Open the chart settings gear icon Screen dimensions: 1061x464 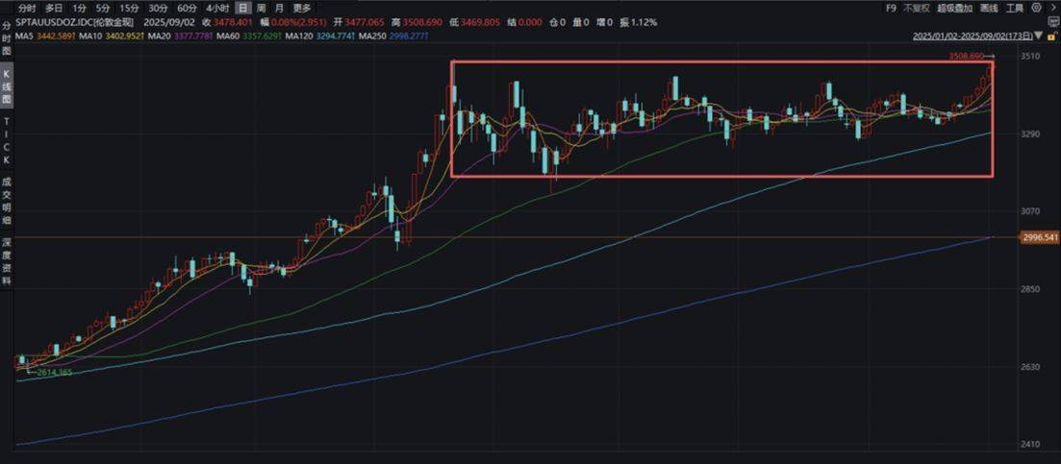pyautogui.click(x=1035, y=8)
